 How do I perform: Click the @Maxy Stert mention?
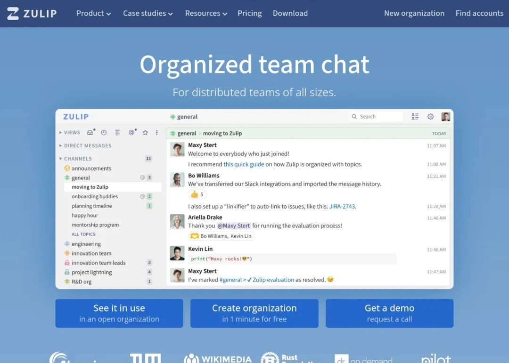[x=233, y=226]
